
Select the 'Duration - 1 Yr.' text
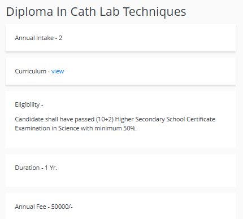coord(36,168)
